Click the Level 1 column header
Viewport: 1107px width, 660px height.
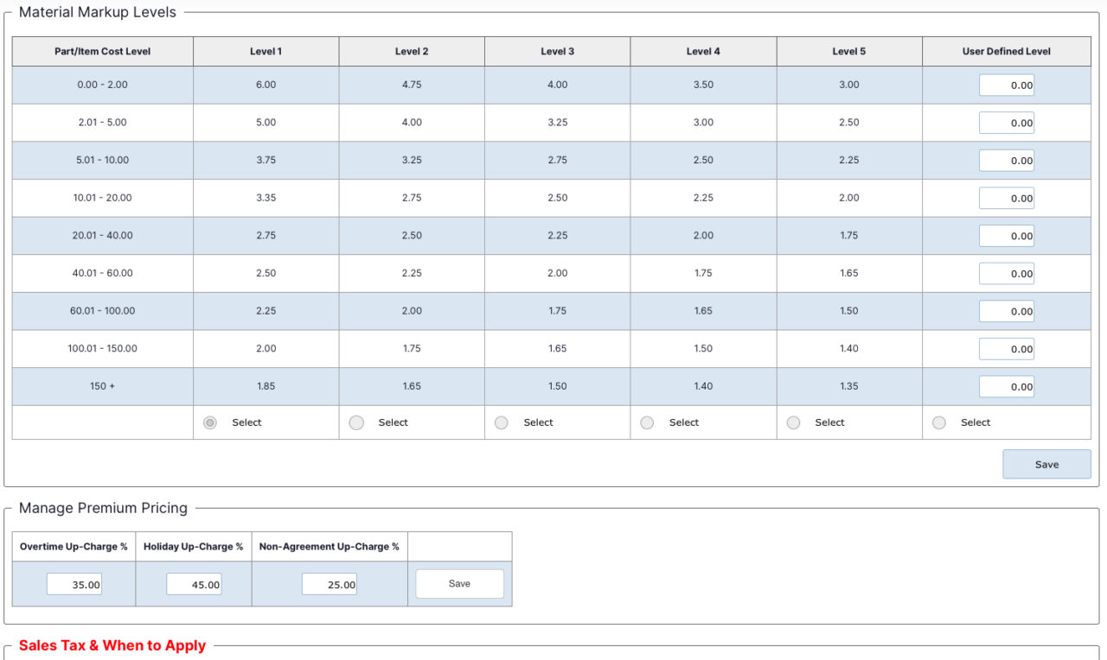tap(266, 51)
